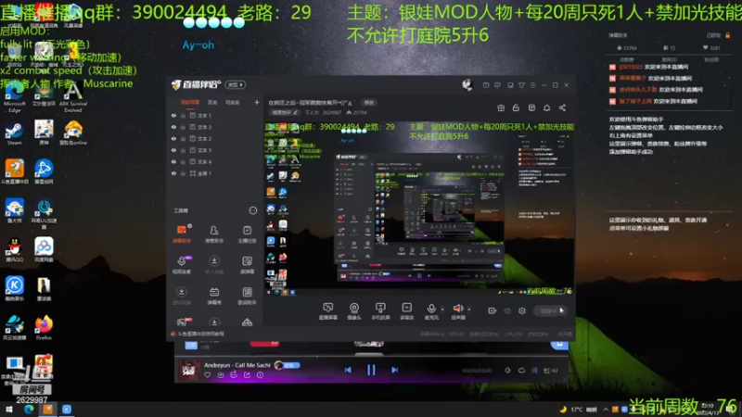Open playlist icon showing 167 in music player

(551, 370)
